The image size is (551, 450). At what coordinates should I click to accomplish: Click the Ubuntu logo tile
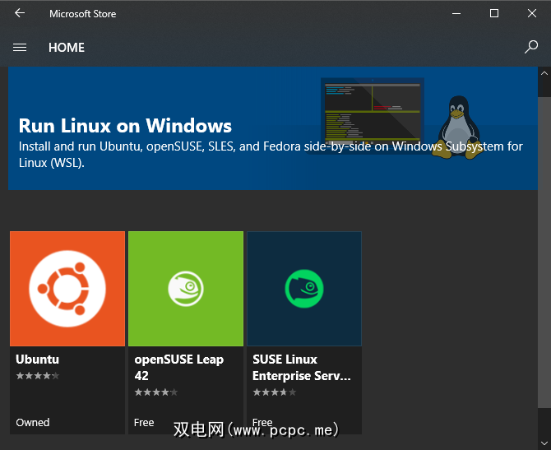pyautogui.click(x=67, y=289)
